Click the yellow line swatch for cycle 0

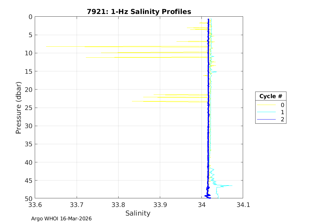[x=266, y=105]
